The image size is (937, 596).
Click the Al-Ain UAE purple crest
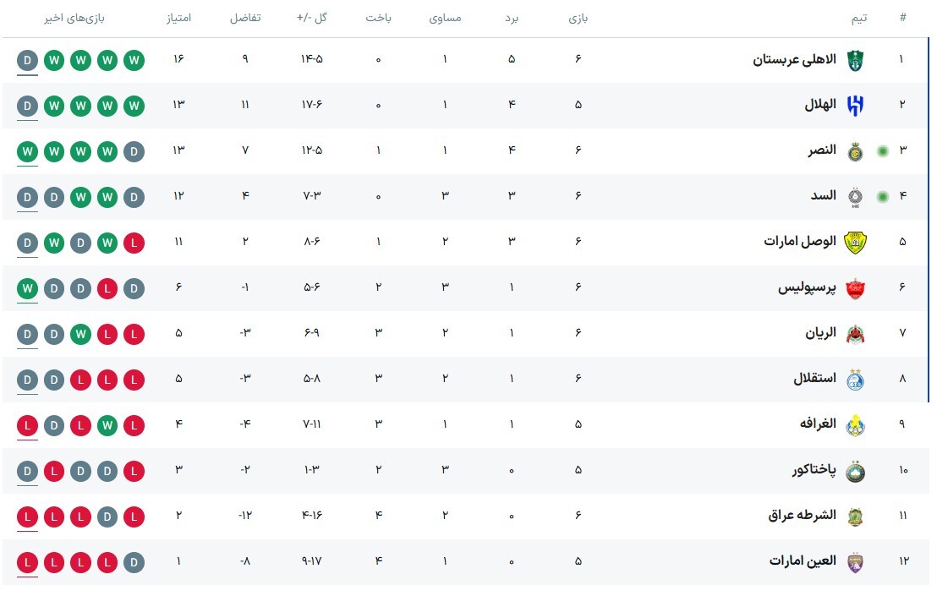click(x=855, y=562)
